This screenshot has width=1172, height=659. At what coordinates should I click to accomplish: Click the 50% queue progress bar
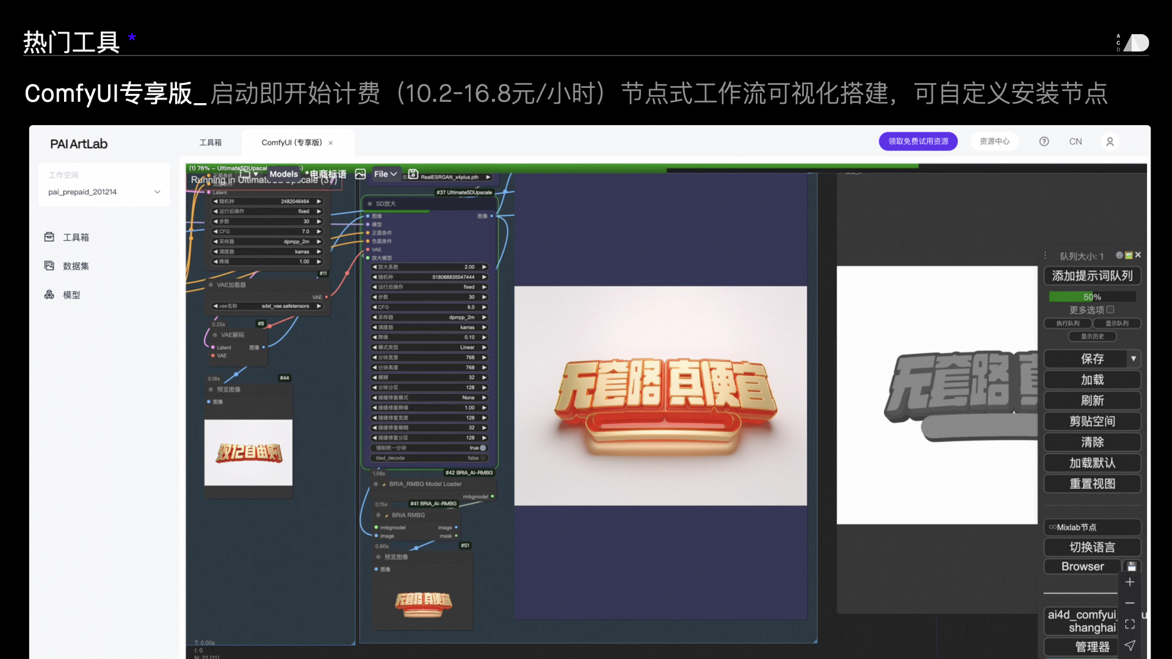pyautogui.click(x=1092, y=297)
